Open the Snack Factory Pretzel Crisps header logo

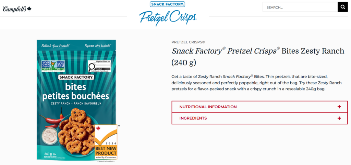pyautogui.click(x=168, y=13)
